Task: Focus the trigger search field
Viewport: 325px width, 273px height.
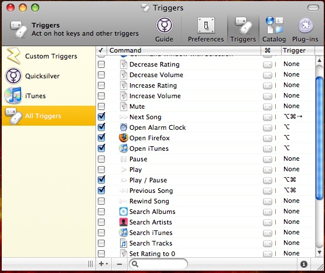Action: (x=158, y=264)
